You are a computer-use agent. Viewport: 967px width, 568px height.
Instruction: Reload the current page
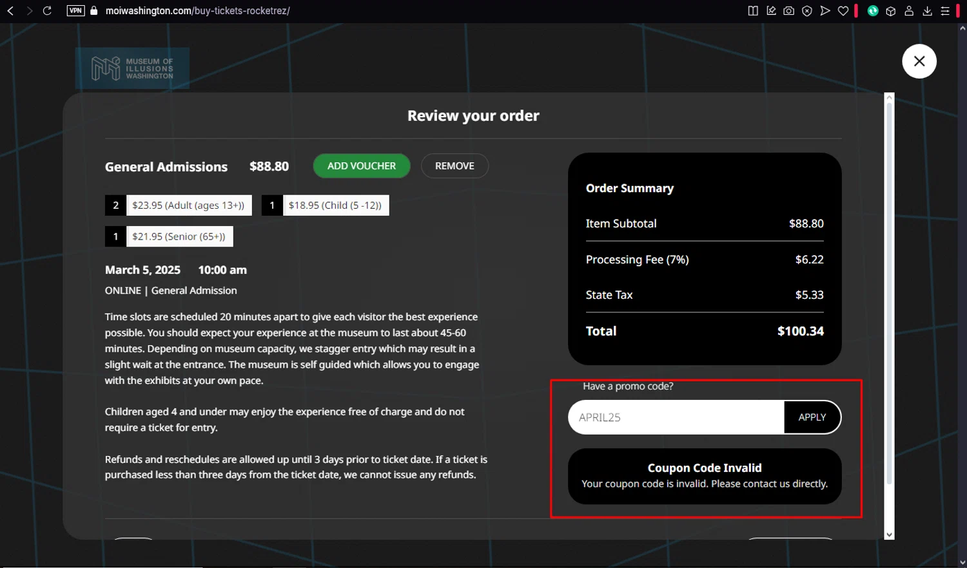(47, 11)
